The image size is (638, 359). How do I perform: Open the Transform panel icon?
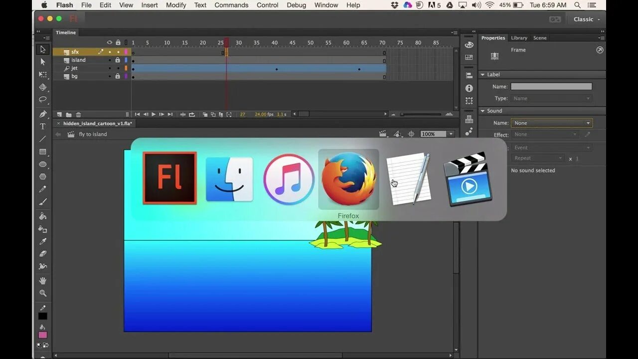click(x=469, y=101)
